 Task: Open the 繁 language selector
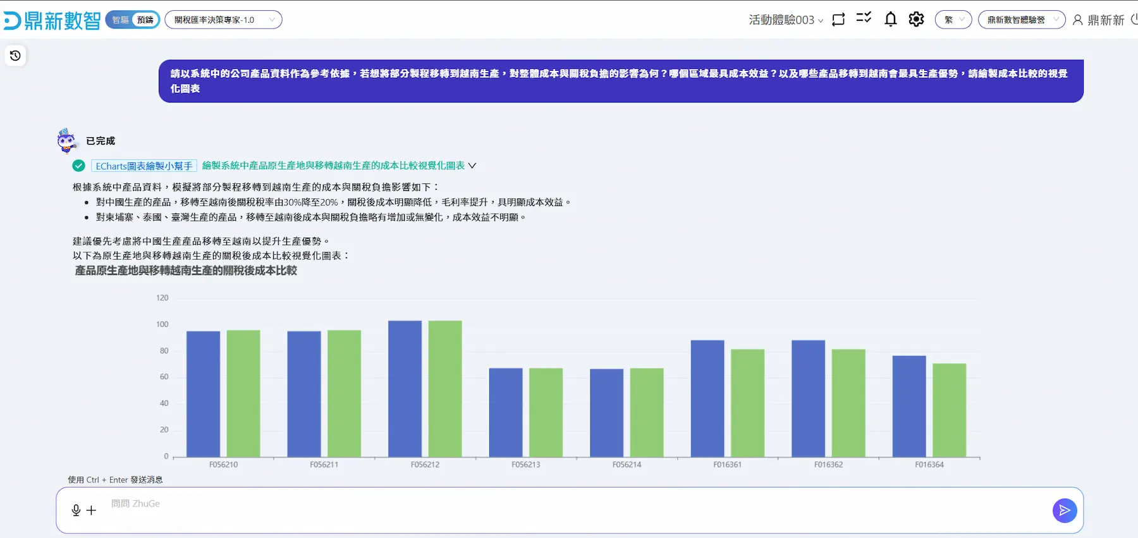pos(953,20)
